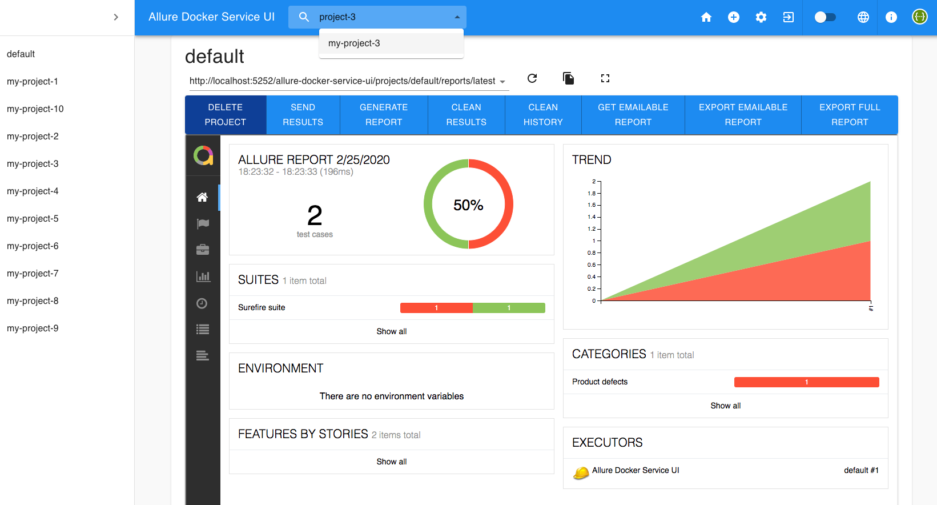The width and height of the screenshot is (937, 505).
Task: Open my-project-7 in sidebar
Action: pyautogui.click(x=67, y=274)
